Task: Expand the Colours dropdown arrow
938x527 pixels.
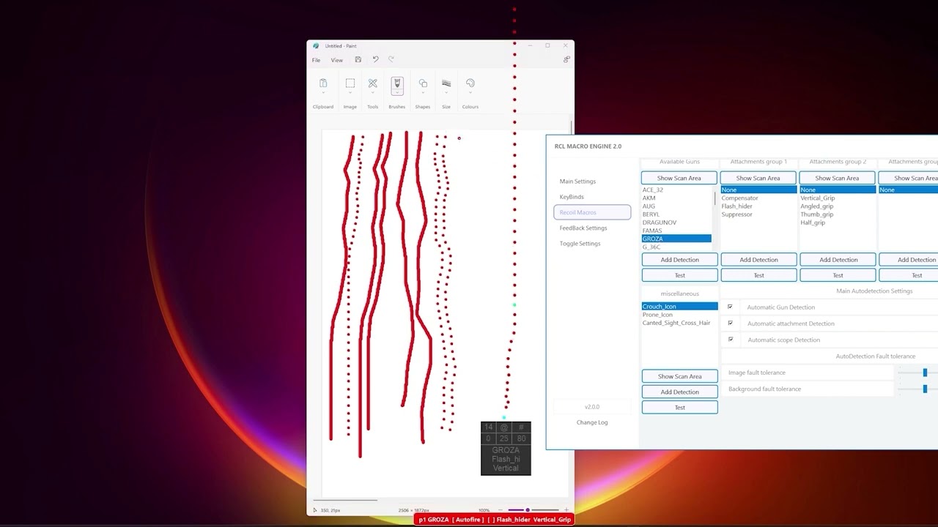Action: pos(470,93)
